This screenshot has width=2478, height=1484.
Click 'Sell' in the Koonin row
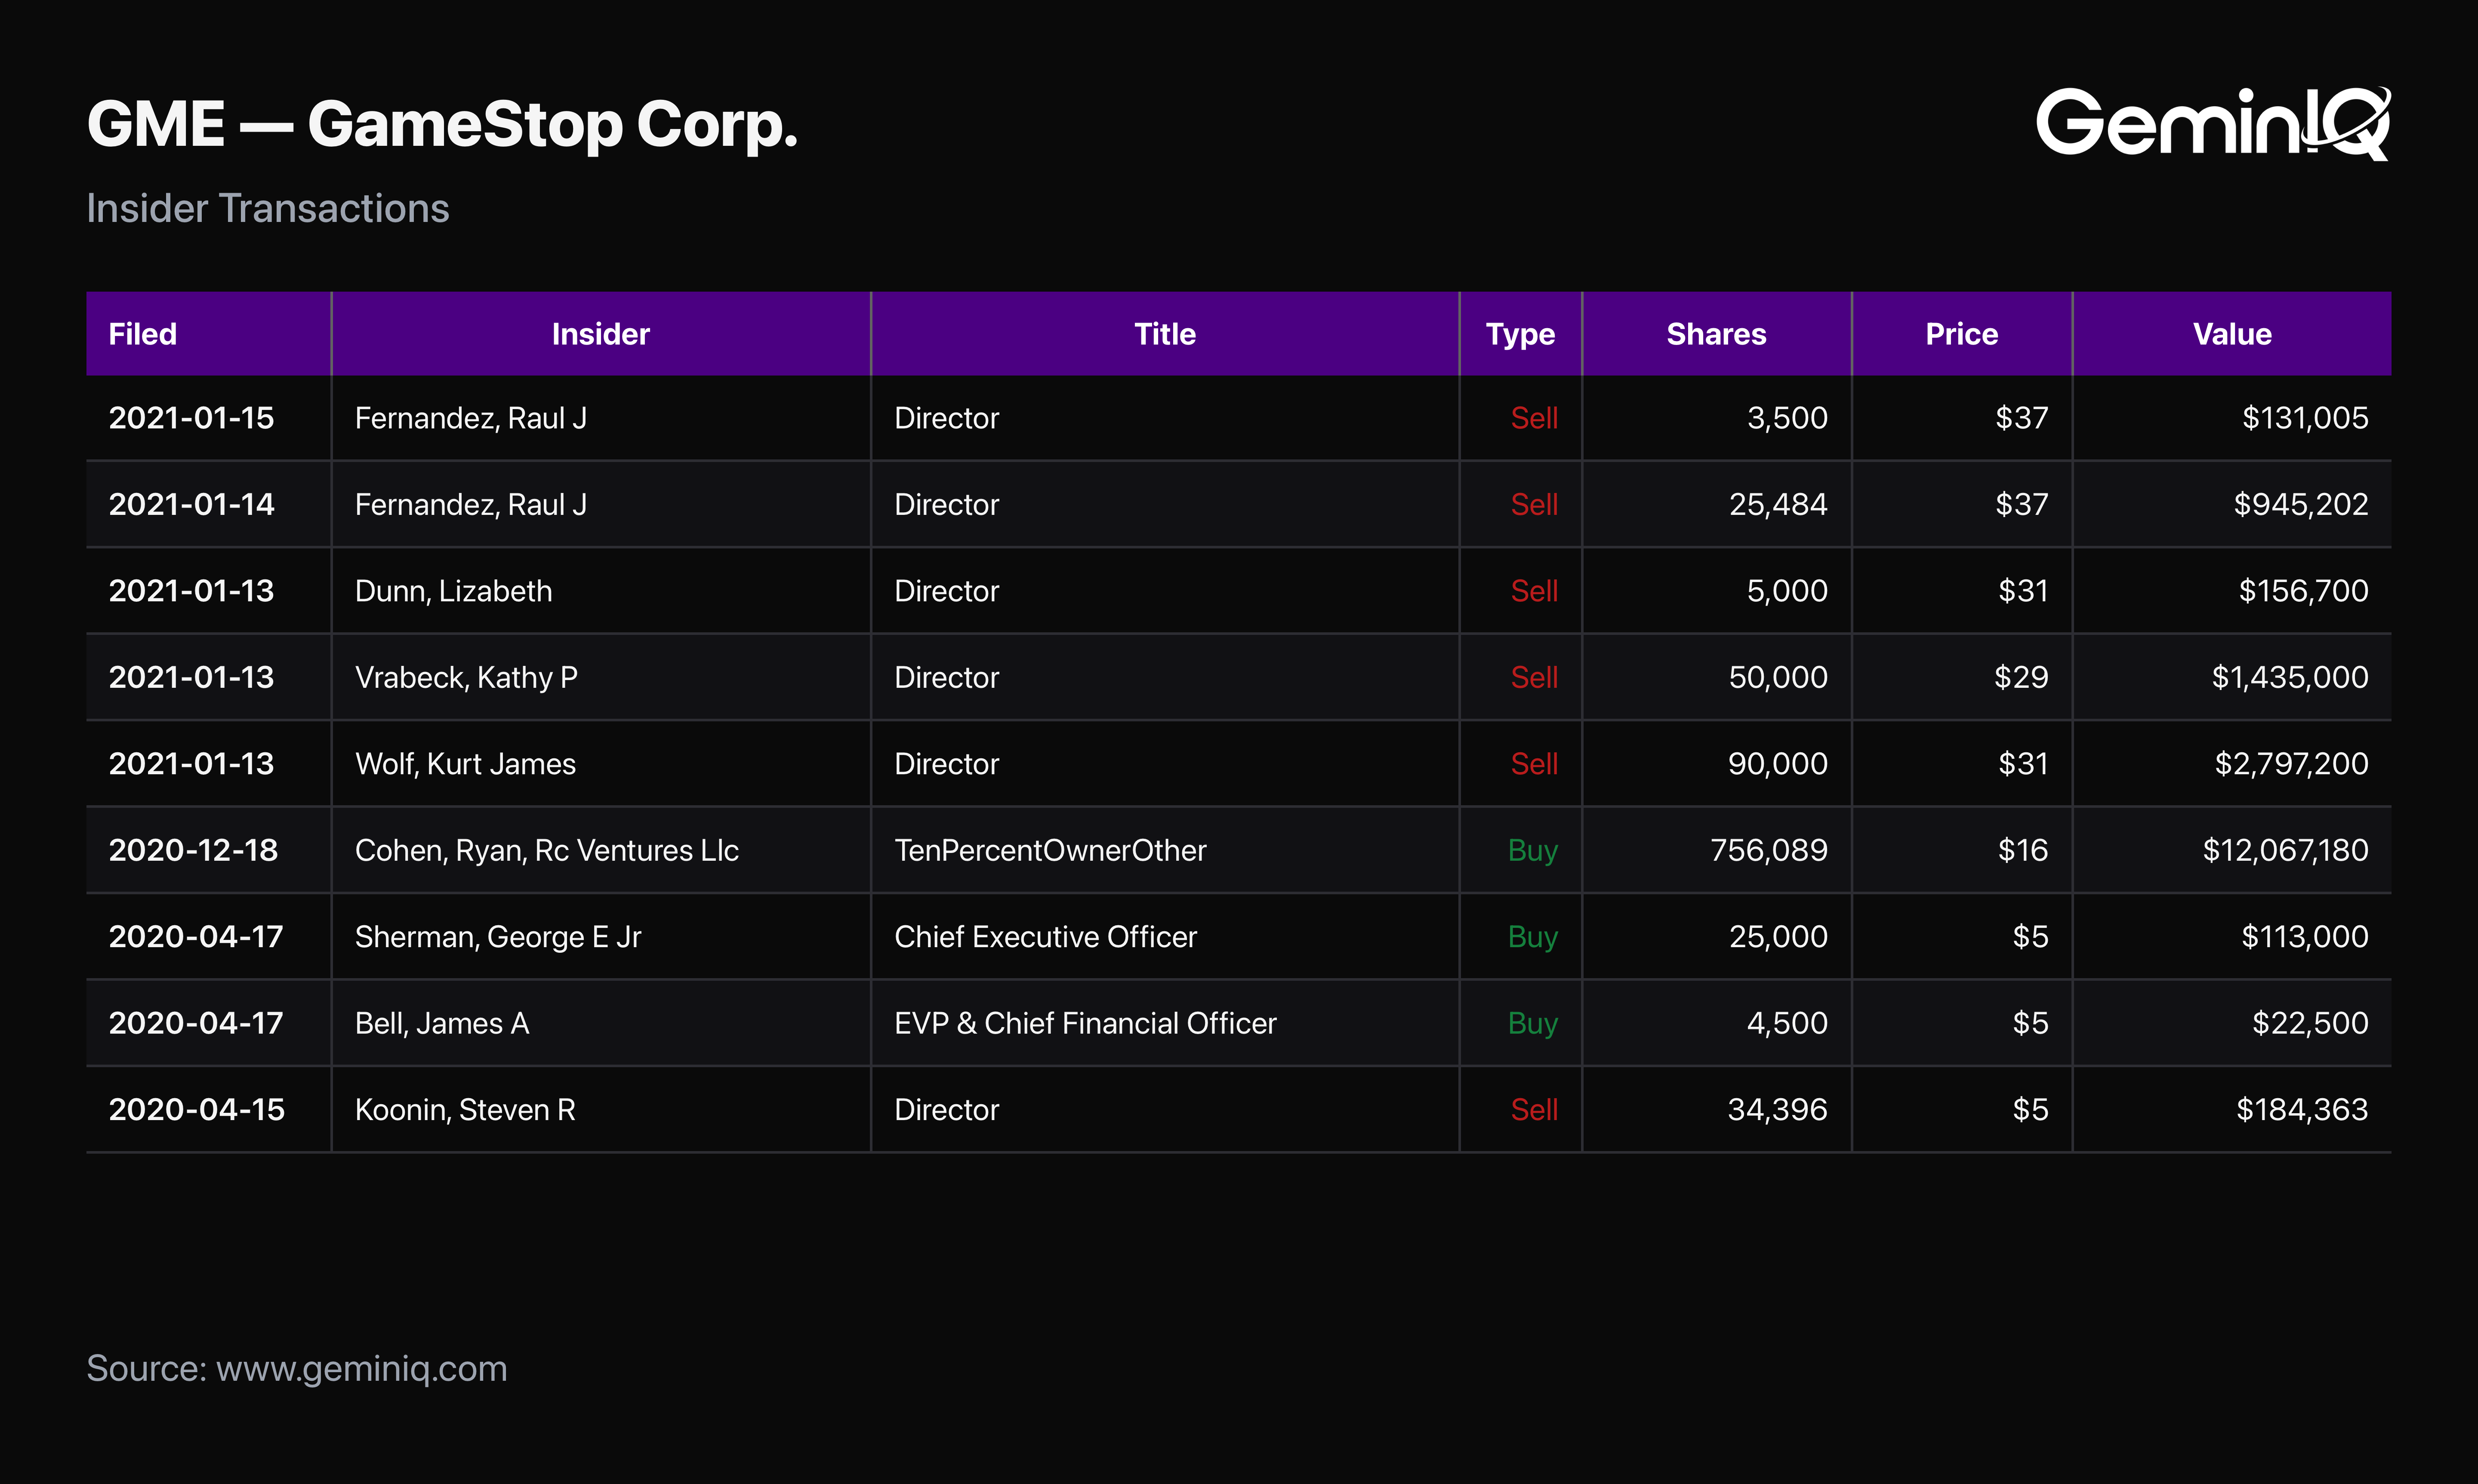[1534, 1110]
